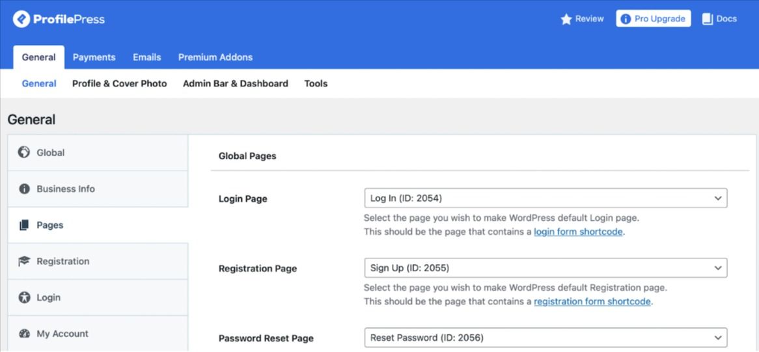Expand the Registration Page dropdown
Viewport: 759px width, 352px height.
545,268
